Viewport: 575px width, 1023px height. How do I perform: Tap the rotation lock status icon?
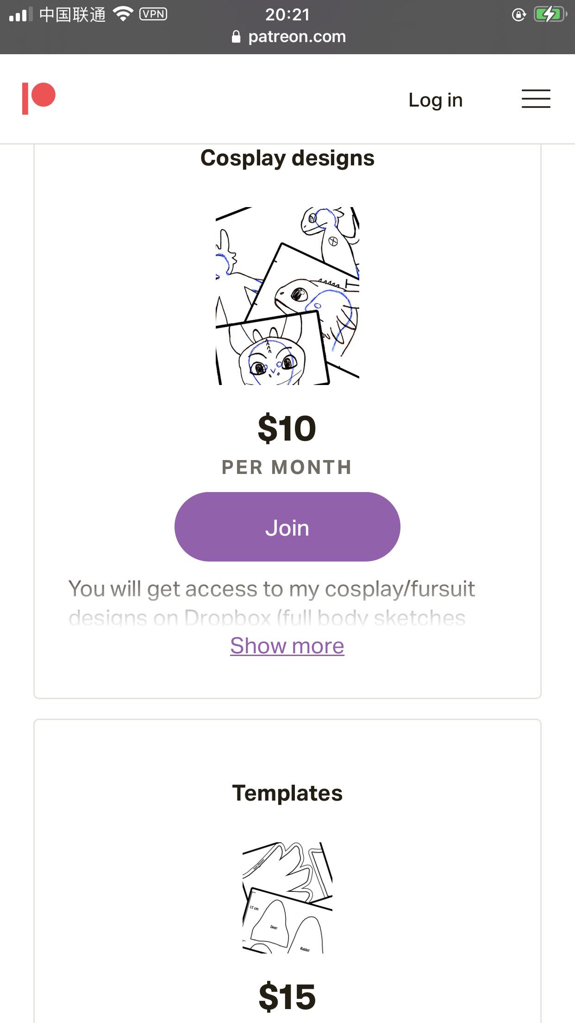point(519,15)
